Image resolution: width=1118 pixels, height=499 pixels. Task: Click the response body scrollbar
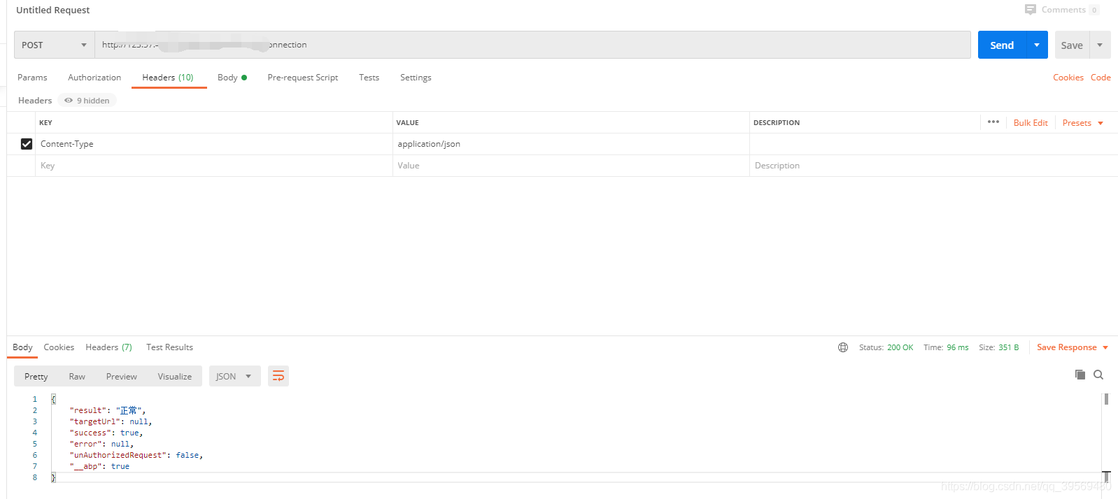click(1106, 400)
